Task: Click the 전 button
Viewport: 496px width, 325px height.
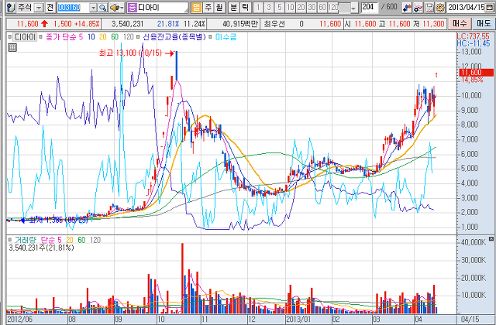Action: [50, 8]
